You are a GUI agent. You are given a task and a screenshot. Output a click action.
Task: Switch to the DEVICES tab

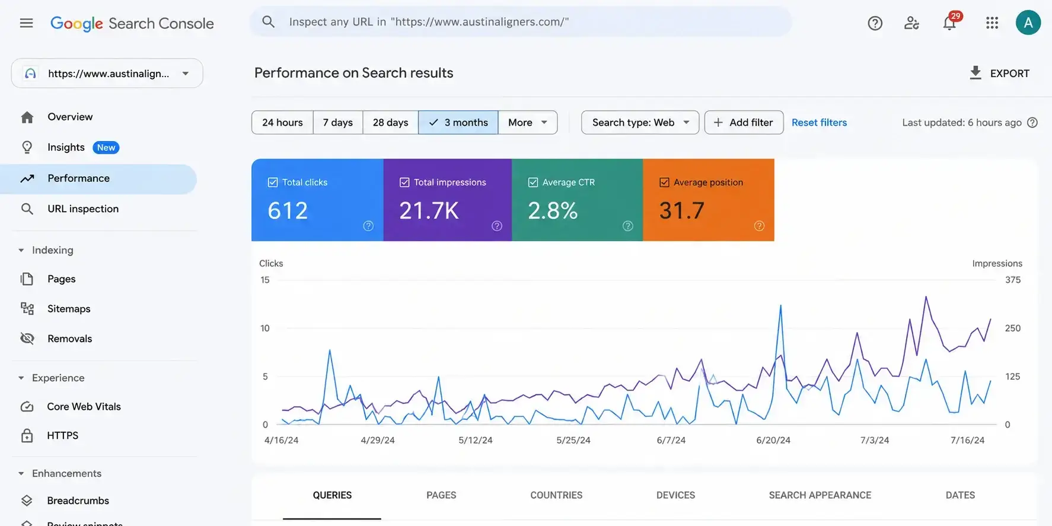[675, 495]
